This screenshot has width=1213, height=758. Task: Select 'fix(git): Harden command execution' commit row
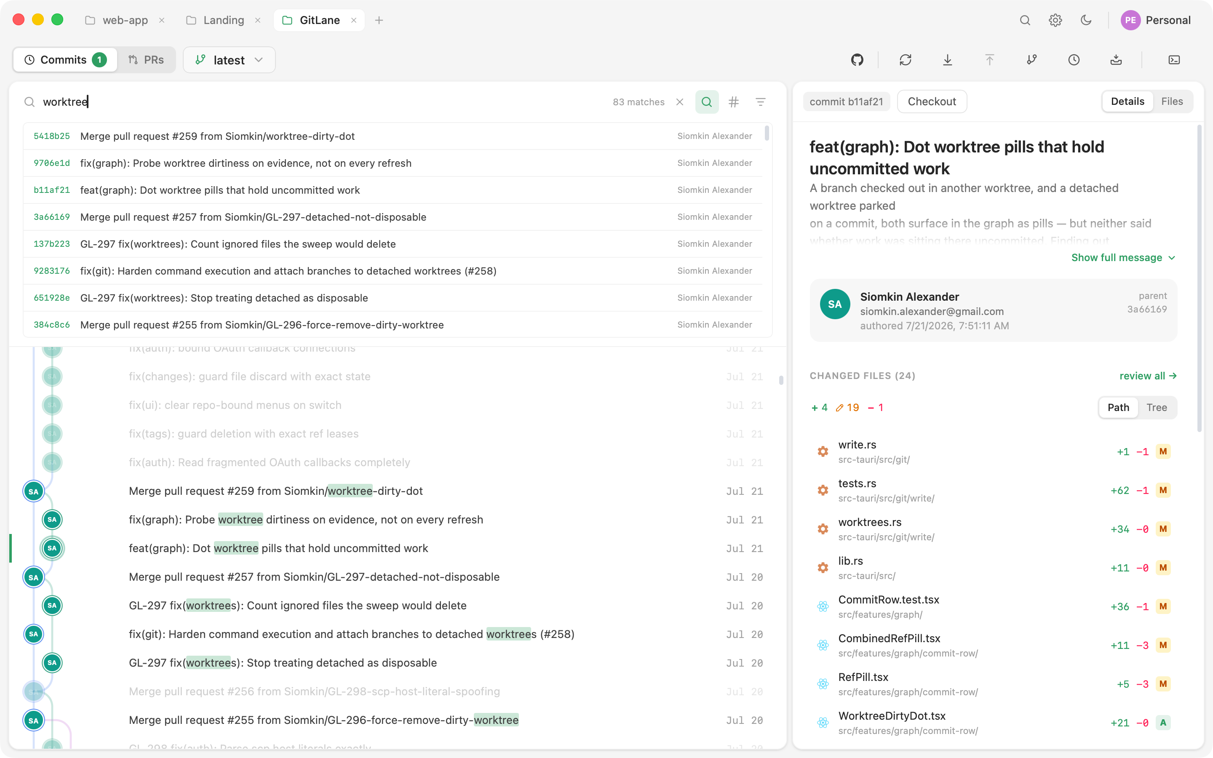point(398,634)
